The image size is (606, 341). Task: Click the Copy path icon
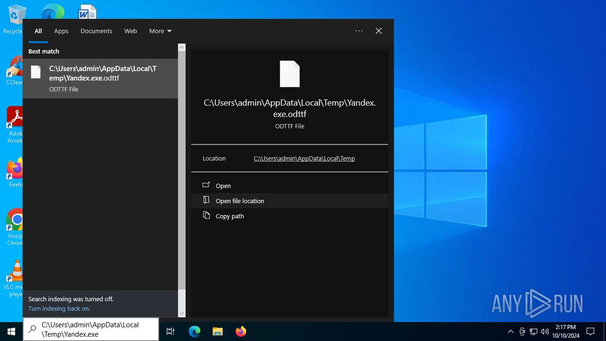(206, 215)
